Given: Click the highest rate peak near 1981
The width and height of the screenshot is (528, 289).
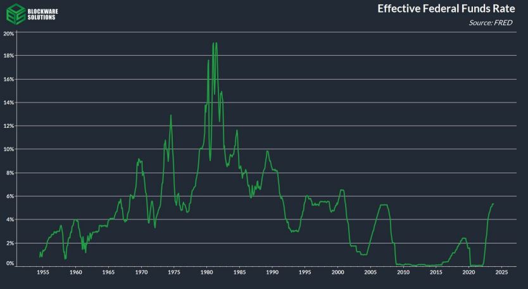Looking at the screenshot, I should point(213,43).
